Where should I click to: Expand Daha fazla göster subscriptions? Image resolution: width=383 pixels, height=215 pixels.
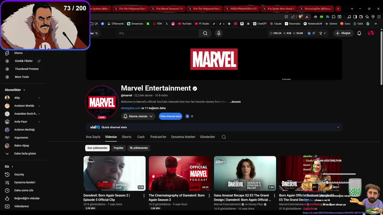coord(25,153)
